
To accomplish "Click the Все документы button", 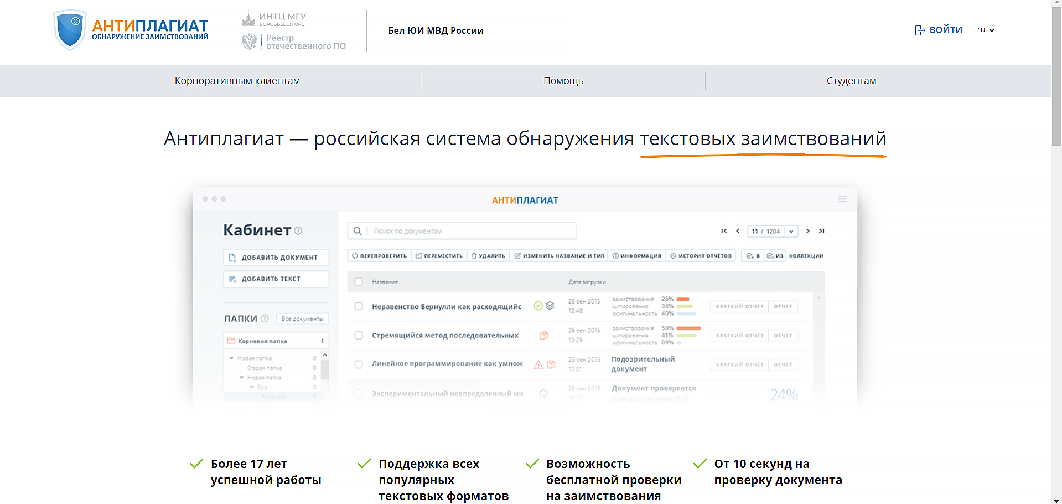I will tap(302, 319).
